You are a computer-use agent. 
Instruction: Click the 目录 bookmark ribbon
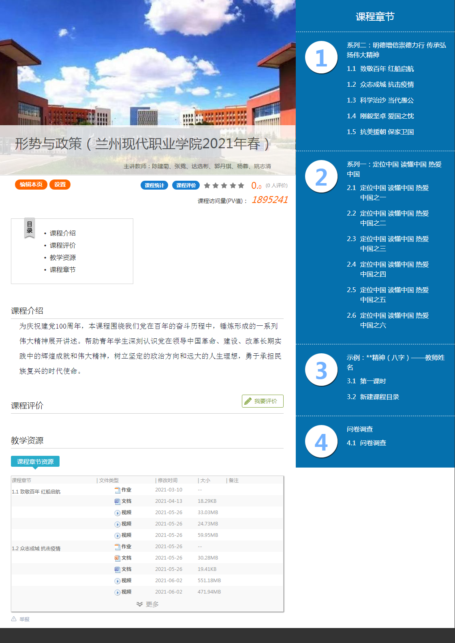[30, 228]
